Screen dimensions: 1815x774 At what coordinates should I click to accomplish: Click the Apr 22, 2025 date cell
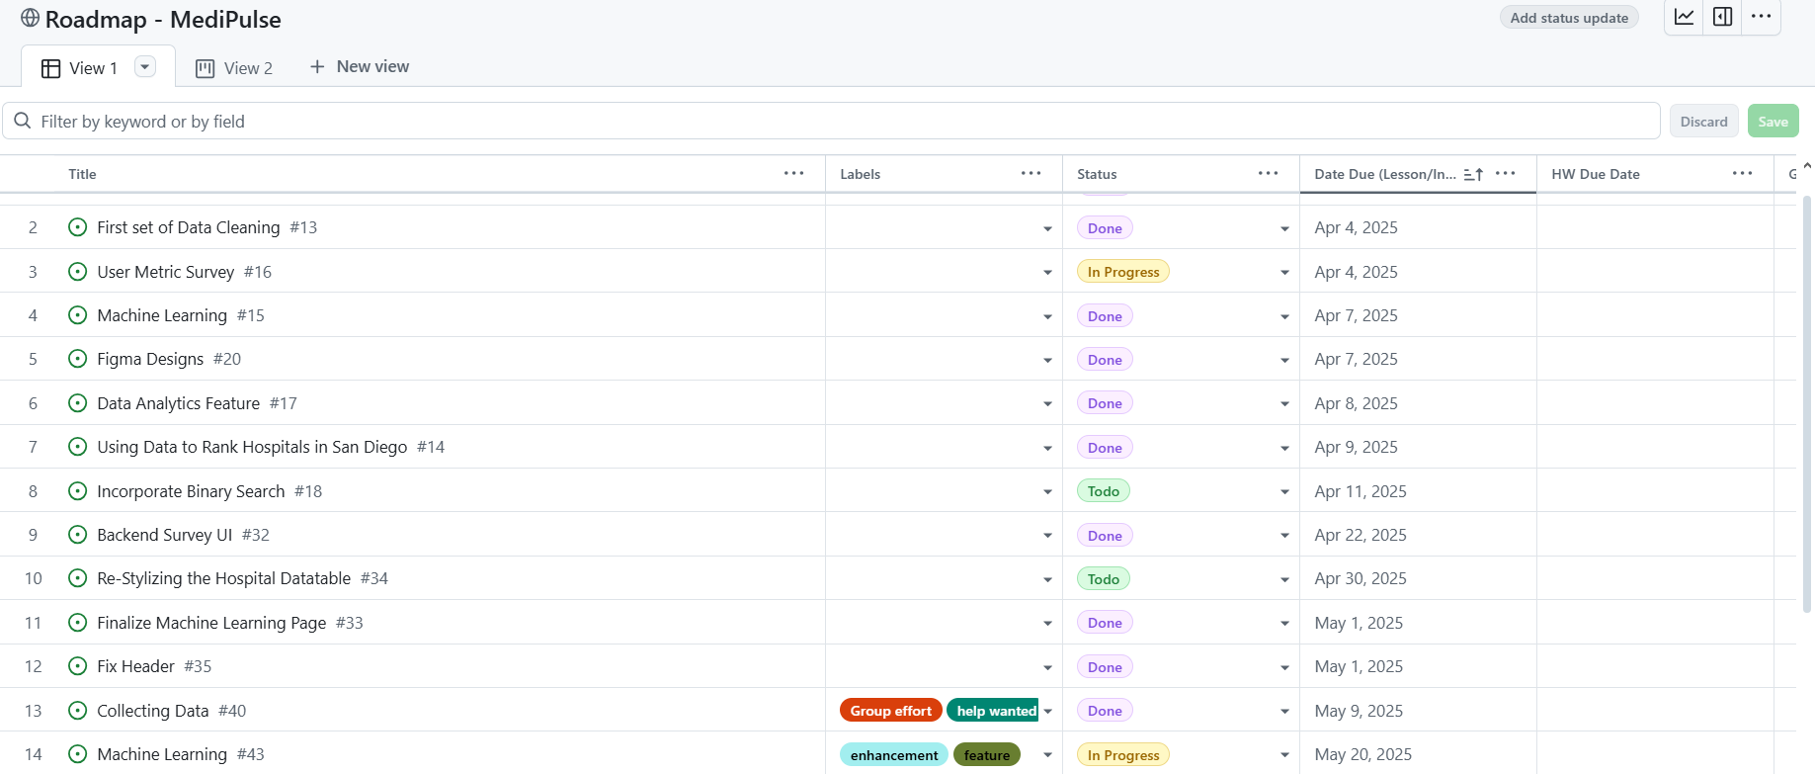coord(1418,535)
